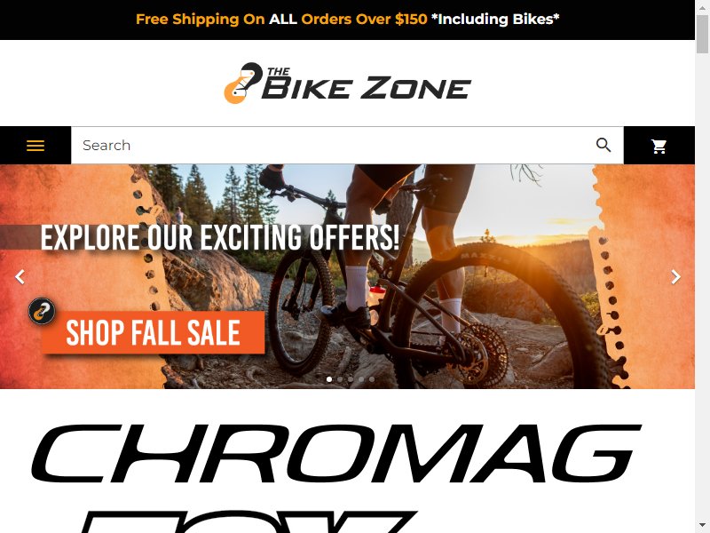The height and width of the screenshot is (533, 710).
Task: Advance to the next banner slide
Action: click(x=675, y=276)
